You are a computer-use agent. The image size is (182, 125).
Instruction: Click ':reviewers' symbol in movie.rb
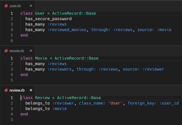(x=60, y=69)
